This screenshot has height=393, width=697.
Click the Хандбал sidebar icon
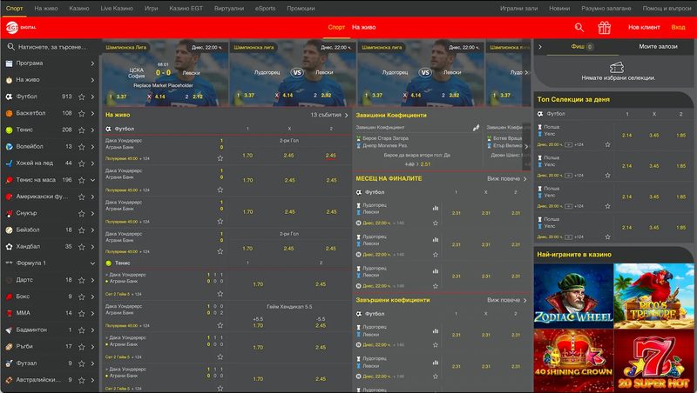pyautogui.click(x=9, y=247)
